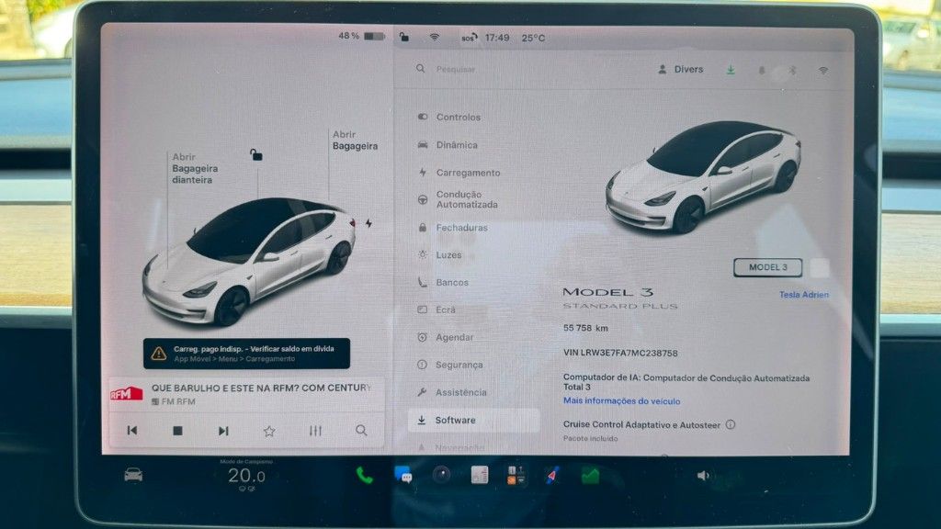Open the car controls icon in bottom bar

tap(133, 475)
